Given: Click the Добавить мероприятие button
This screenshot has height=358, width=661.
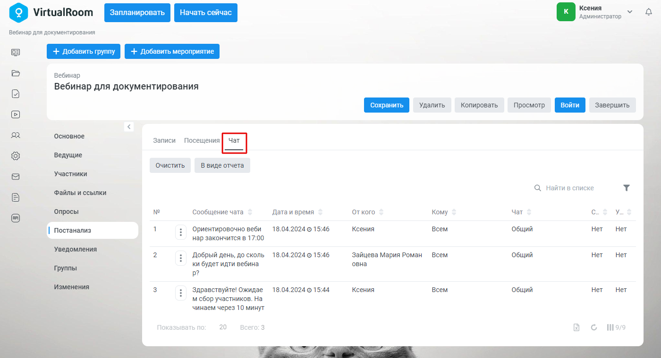Looking at the screenshot, I should tap(172, 51).
